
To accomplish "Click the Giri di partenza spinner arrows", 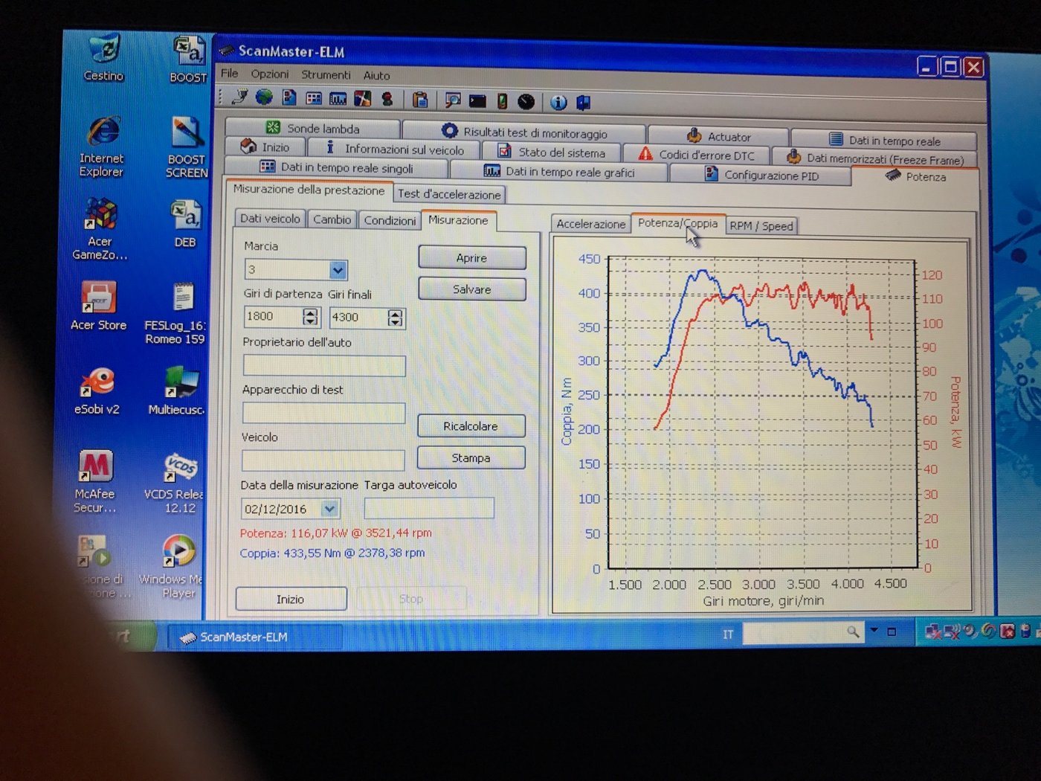I will point(310,317).
